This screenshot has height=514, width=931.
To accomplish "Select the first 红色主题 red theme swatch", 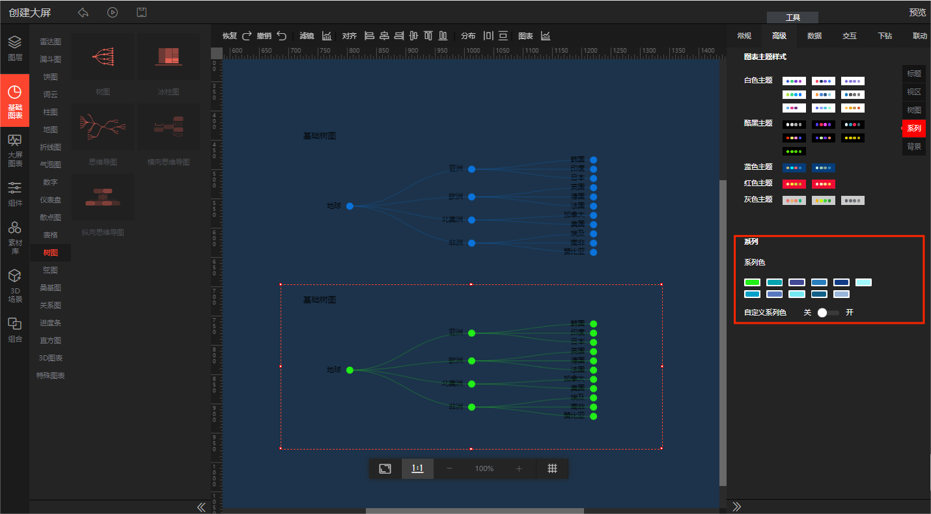I will (794, 183).
